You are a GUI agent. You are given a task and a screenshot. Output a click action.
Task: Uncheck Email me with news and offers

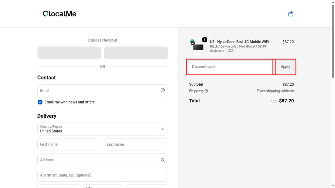(40, 102)
